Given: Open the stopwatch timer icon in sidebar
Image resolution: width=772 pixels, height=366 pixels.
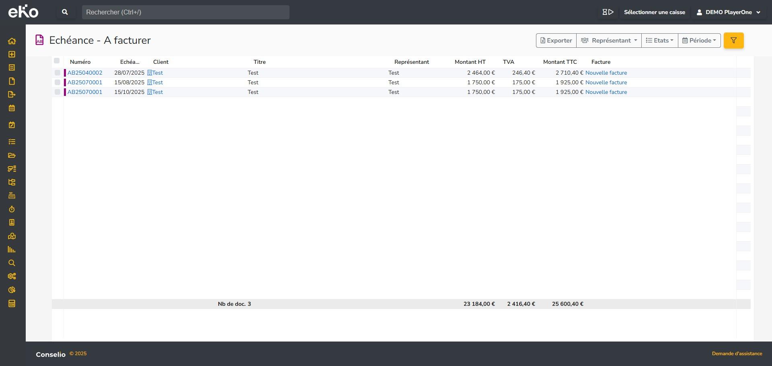Looking at the screenshot, I should 12,209.
